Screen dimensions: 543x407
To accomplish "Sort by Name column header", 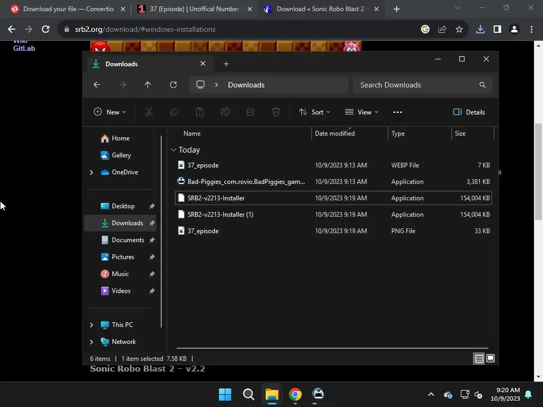I will (192, 134).
